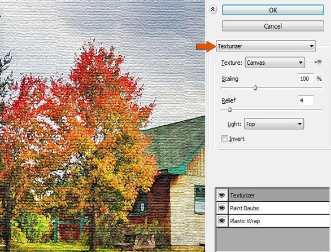Open the texture panel flyout menu icon
Image resolution: width=331 pixels, height=252 pixels.
click(318, 63)
